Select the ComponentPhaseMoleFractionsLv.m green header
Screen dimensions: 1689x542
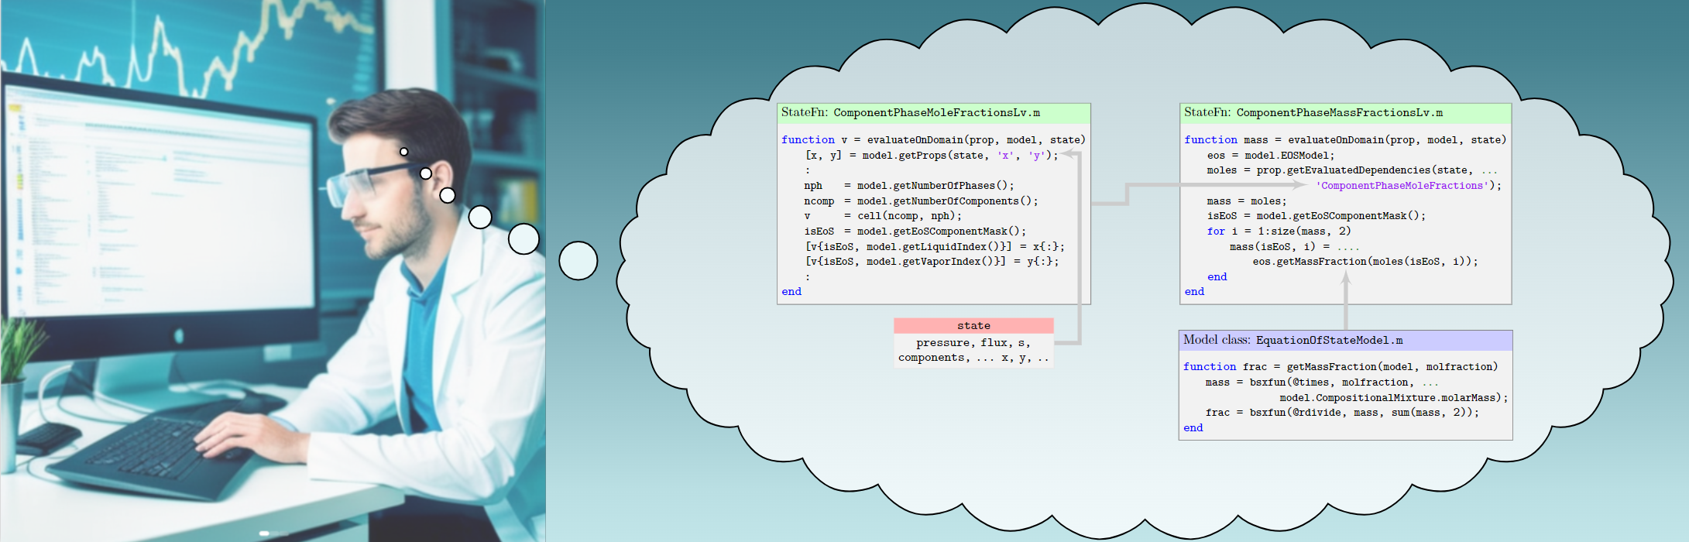[933, 113]
